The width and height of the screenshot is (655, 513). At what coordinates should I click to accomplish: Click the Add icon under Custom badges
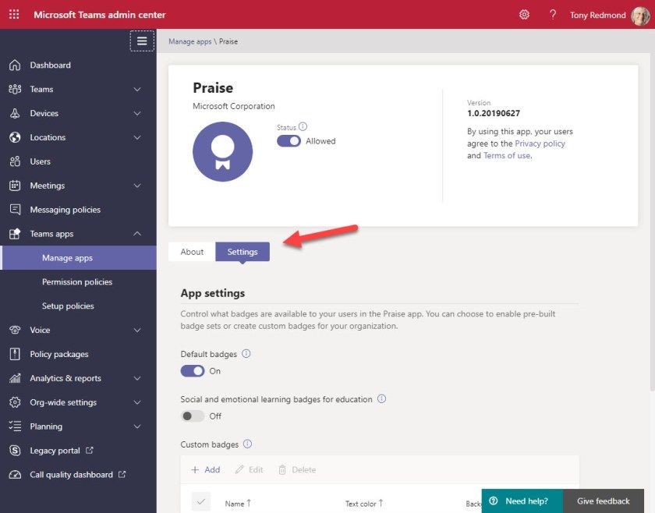[x=205, y=469]
